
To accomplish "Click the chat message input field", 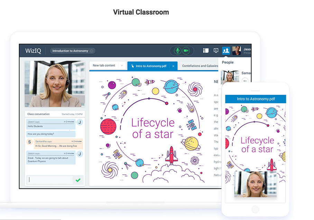I will pyautogui.click(x=50, y=180).
